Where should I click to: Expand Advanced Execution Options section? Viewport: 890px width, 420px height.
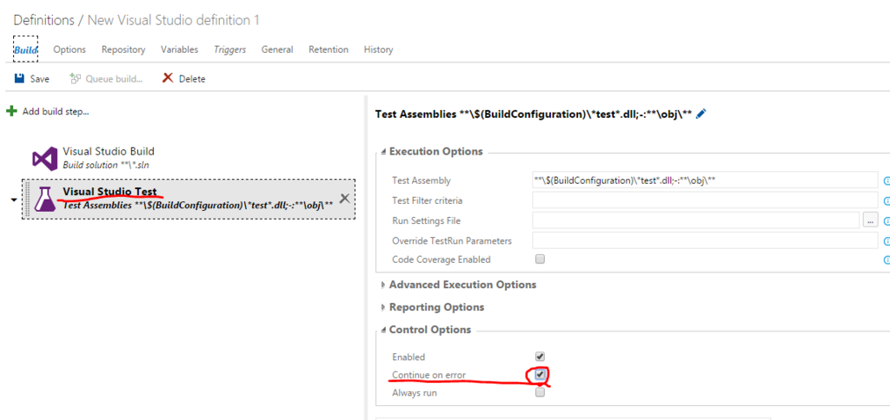[383, 285]
